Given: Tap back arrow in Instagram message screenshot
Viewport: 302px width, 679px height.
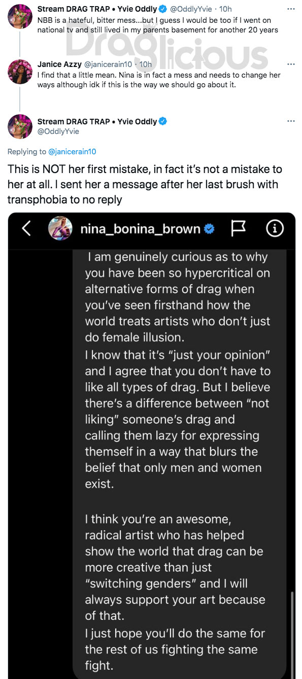Looking at the screenshot, I should 27,229.
